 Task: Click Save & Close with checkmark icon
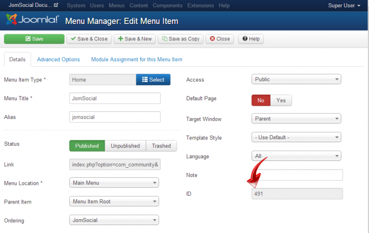(89, 39)
